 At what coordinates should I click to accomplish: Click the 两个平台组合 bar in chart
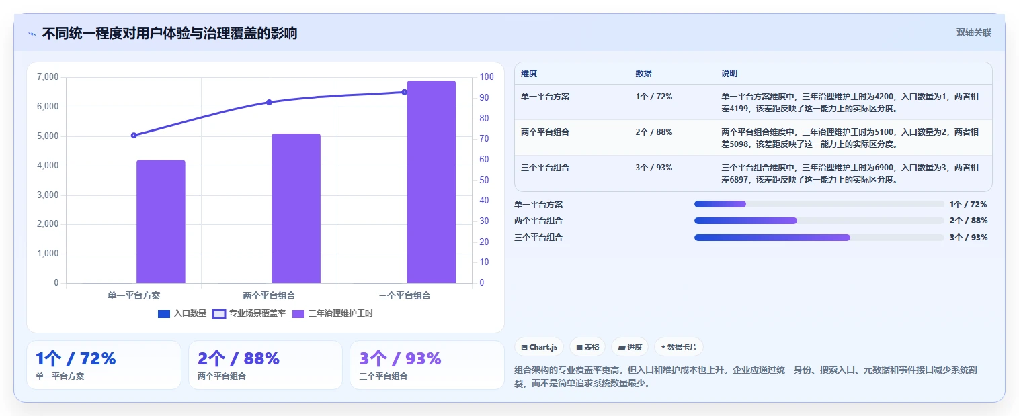point(296,208)
